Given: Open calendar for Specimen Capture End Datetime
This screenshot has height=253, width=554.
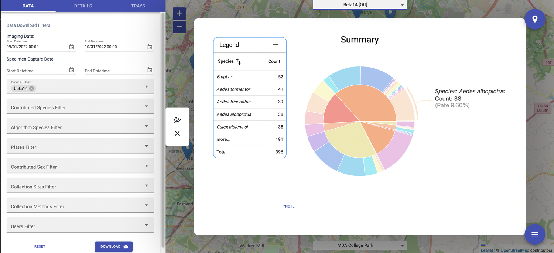Looking at the screenshot, I should pos(150,70).
